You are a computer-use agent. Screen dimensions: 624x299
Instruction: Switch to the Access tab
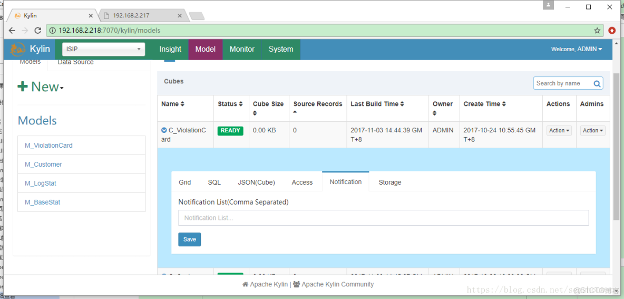tap(302, 182)
